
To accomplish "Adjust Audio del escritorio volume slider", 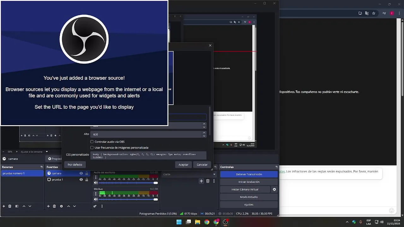I will (x=128, y=183).
